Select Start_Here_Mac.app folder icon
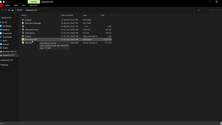 tap(23, 23)
